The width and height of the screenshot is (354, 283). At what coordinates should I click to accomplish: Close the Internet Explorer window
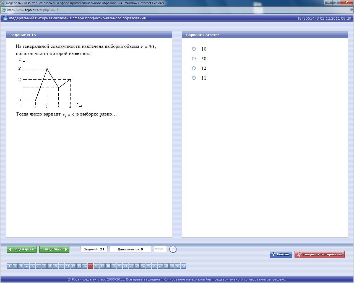(347, 2)
